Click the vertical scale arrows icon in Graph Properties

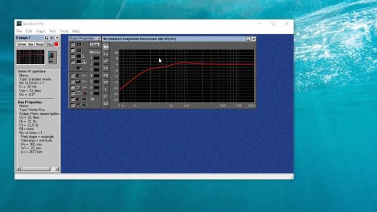[x=80, y=57]
